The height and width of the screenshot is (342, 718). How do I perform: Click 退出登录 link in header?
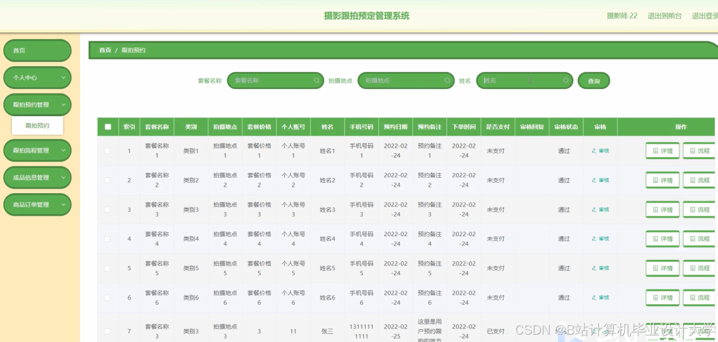pyautogui.click(x=704, y=16)
